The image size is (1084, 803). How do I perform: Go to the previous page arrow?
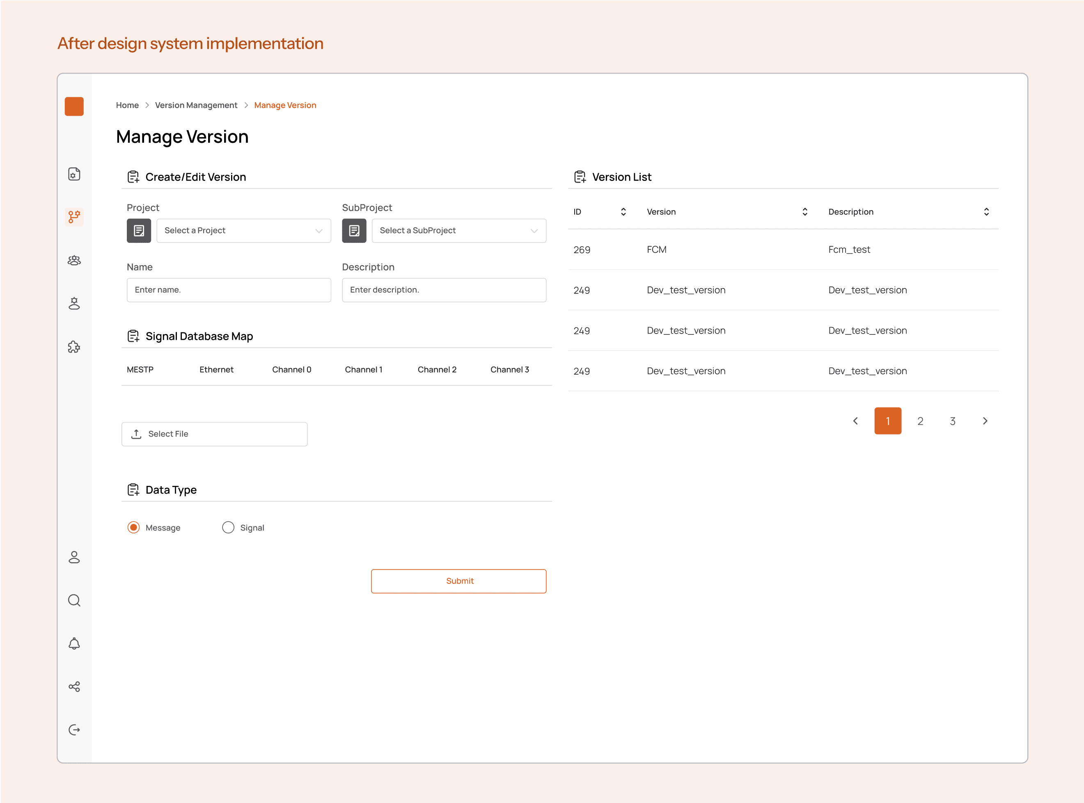pos(855,421)
